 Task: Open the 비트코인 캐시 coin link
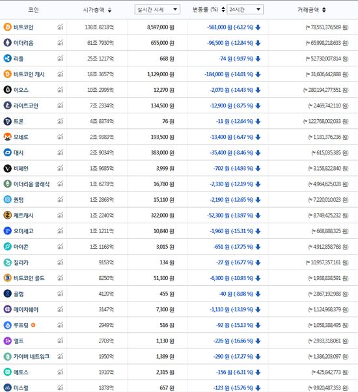(29, 74)
